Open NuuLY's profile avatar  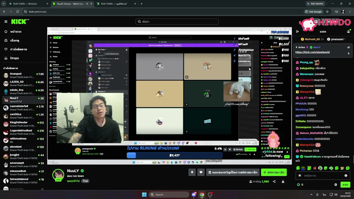[x=58, y=175]
